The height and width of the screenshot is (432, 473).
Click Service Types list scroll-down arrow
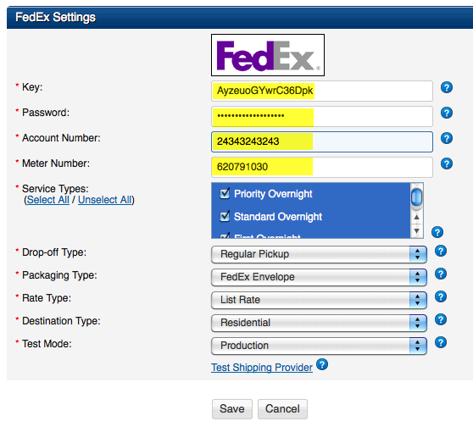416,231
